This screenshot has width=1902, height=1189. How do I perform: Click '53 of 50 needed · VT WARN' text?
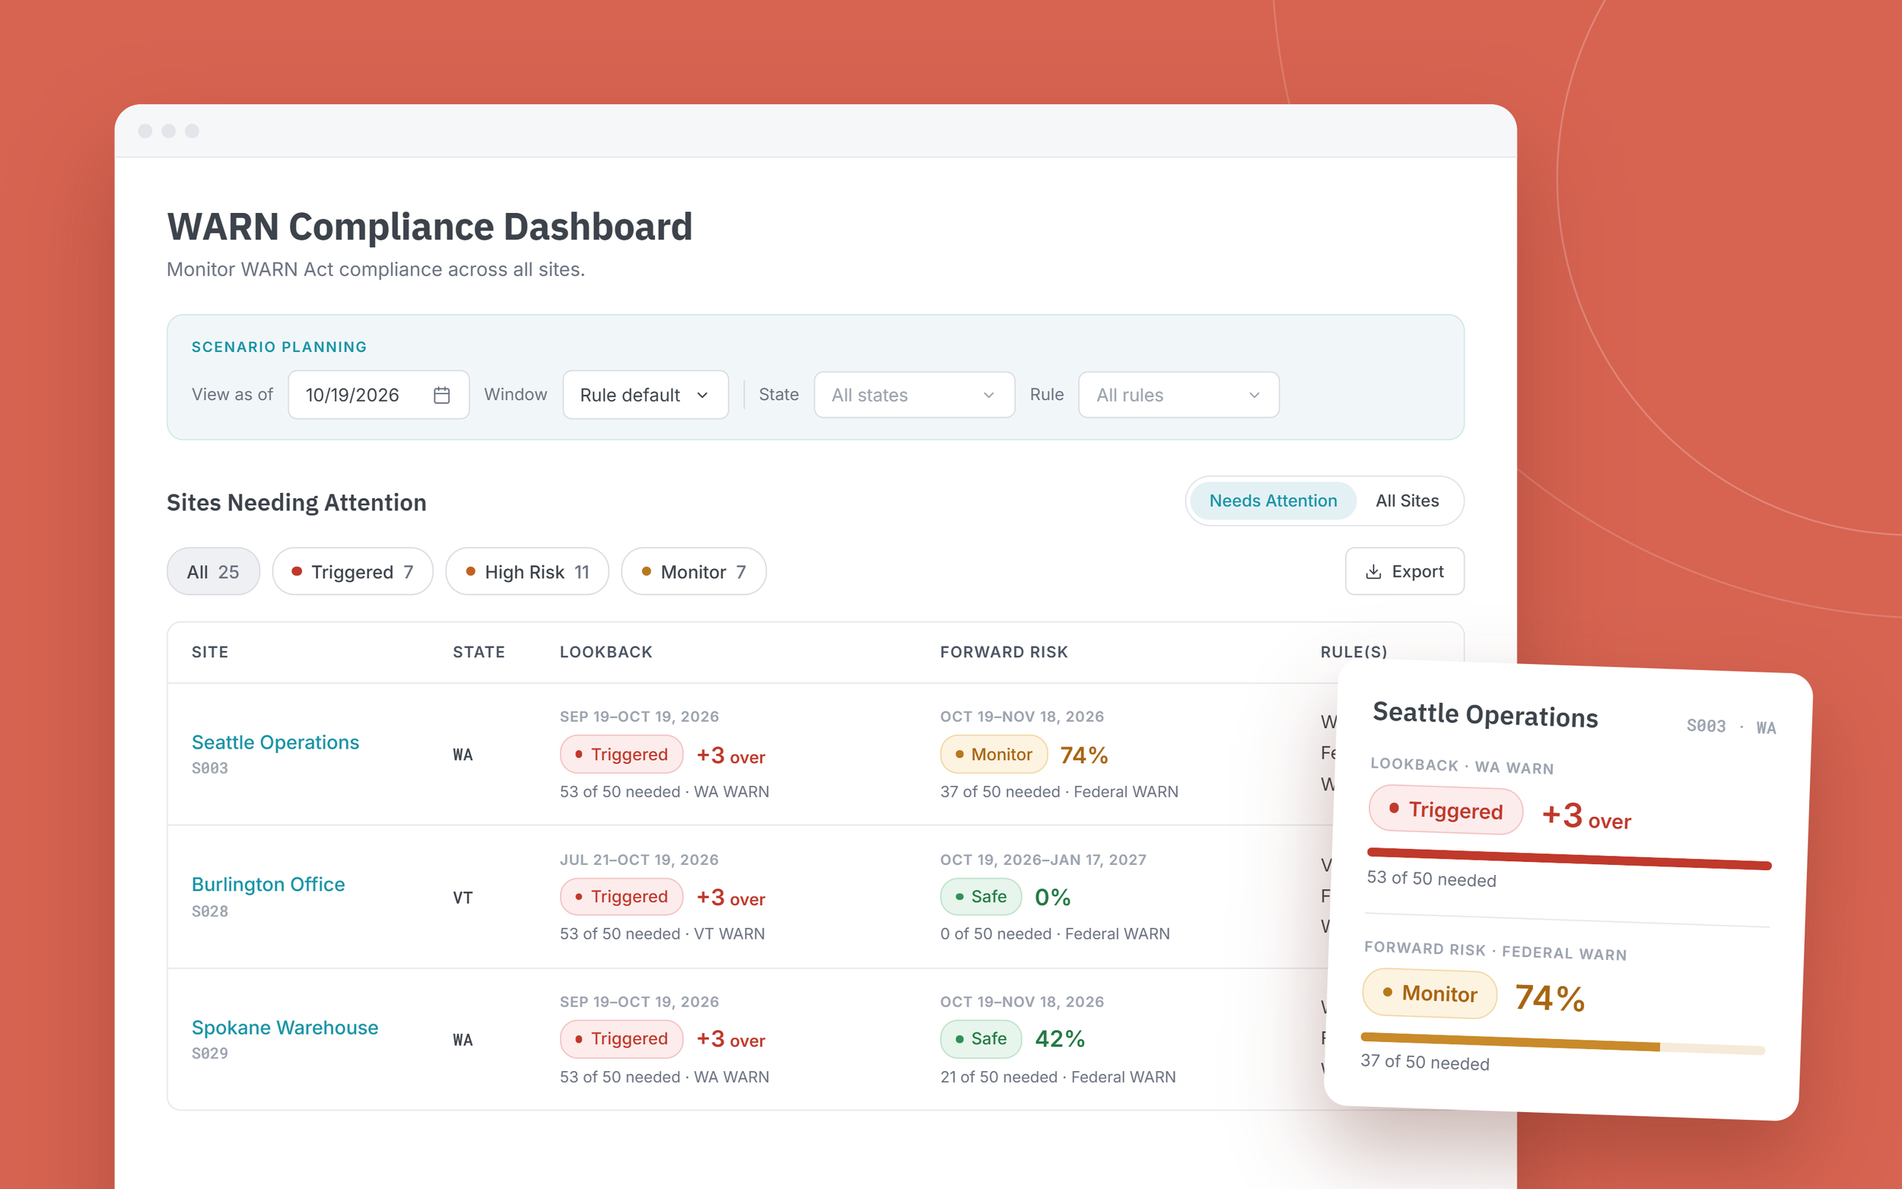click(662, 934)
